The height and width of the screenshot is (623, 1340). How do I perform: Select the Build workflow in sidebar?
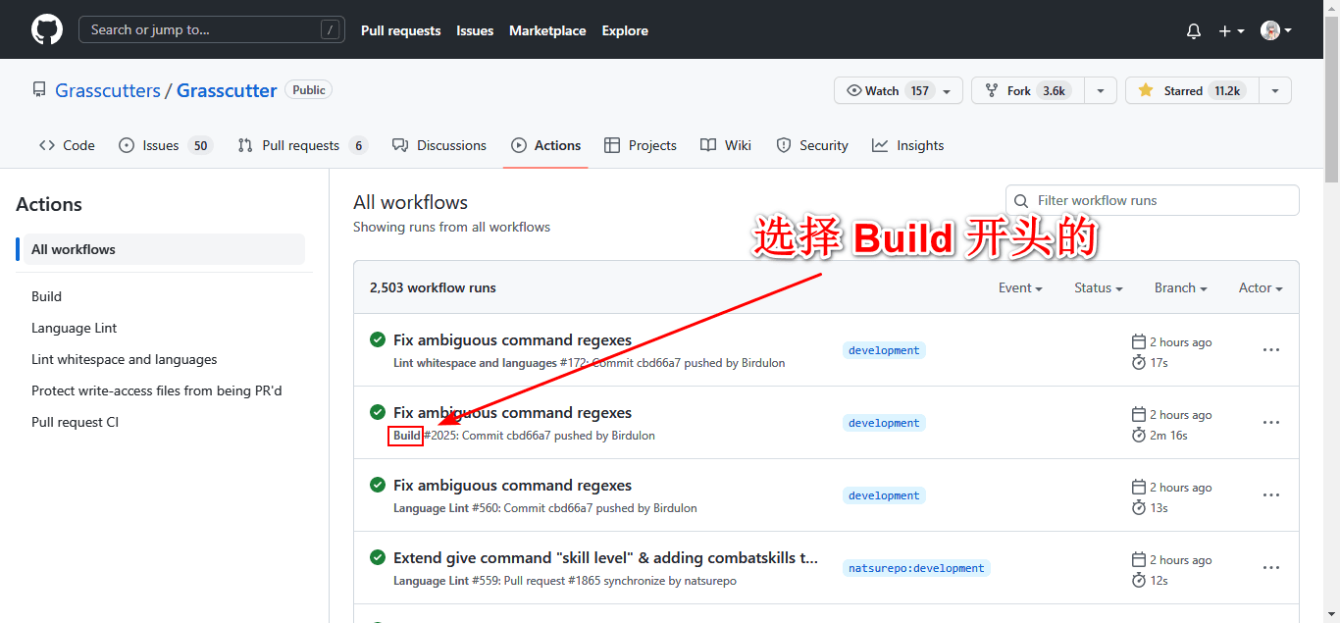(x=46, y=296)
